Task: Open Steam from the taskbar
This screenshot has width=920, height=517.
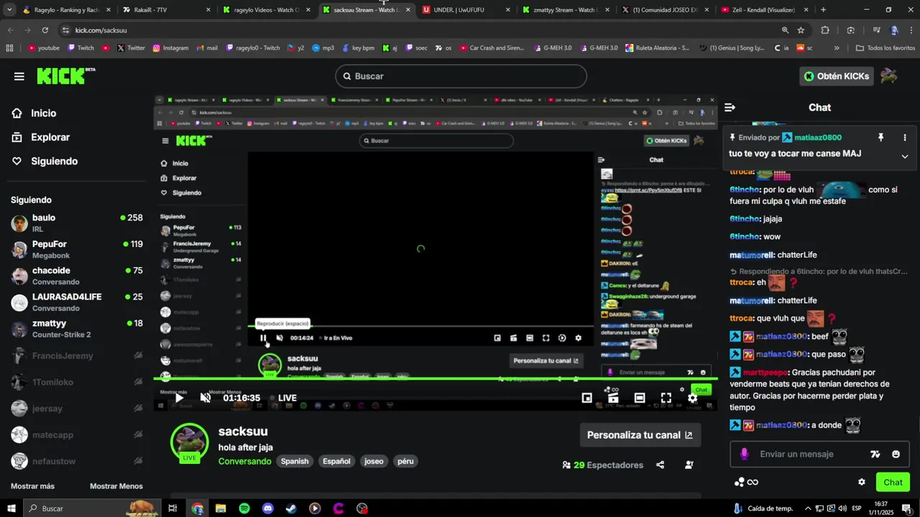Action: click(x=291, y=508)
